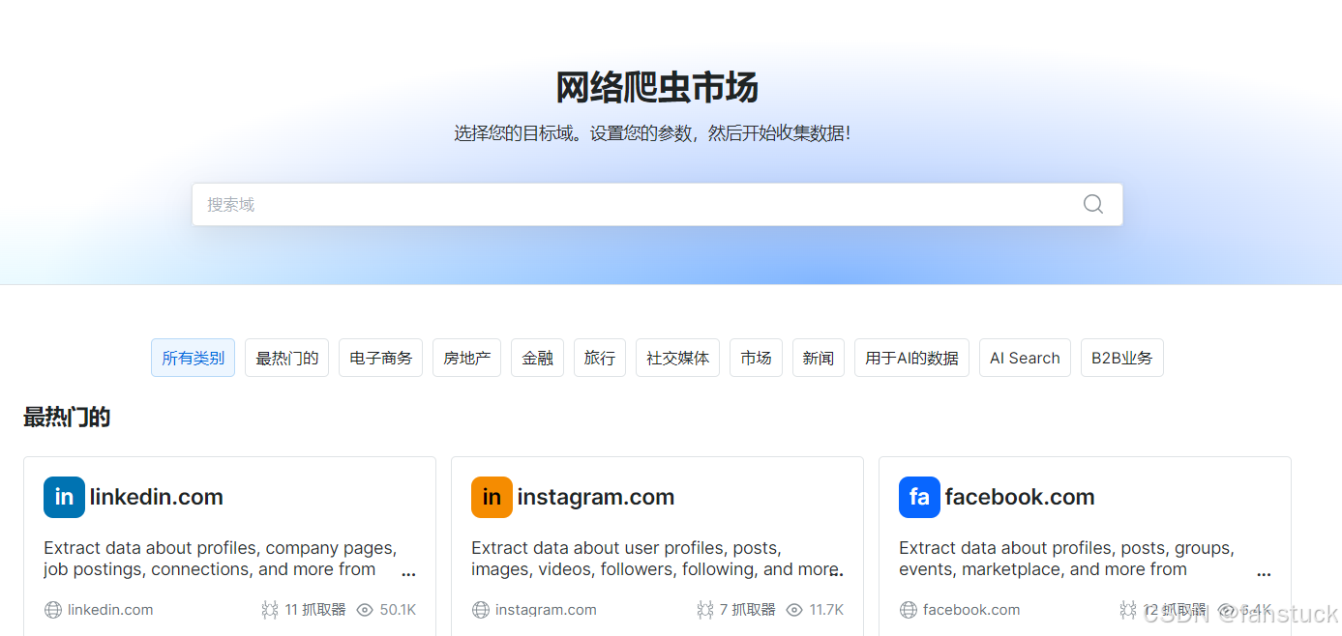The height and width of the screenshot is (636, 1342).
Task: Select the 社交媒体 category tab
Action: coord(677,358)
